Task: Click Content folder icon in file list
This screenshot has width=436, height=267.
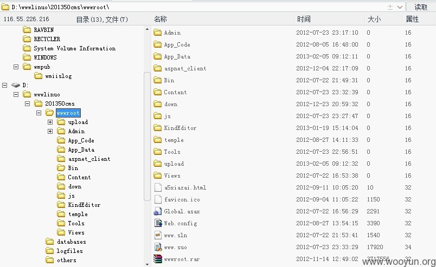Action: tap(158, 92)
